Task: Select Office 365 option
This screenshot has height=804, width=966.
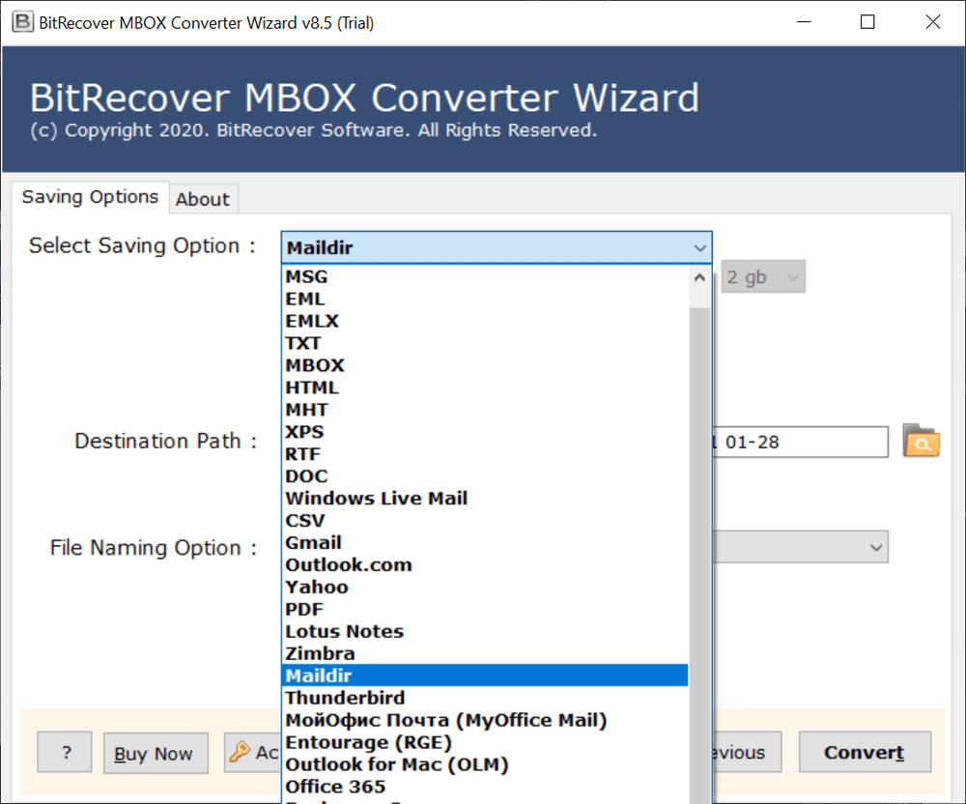Action: [x=485, y=787]
